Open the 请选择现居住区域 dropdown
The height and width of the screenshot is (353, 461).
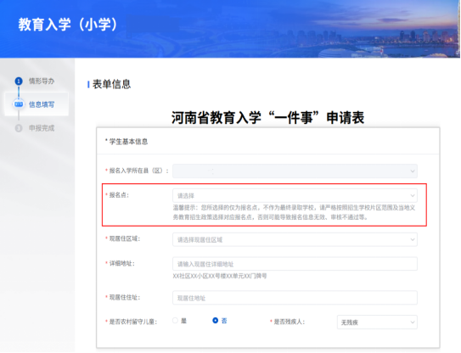[295, 240]
